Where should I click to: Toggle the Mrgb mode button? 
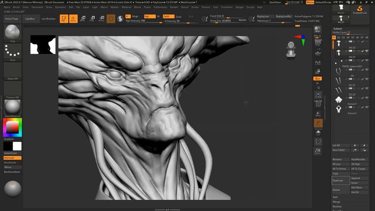click(x=135, y=16)
